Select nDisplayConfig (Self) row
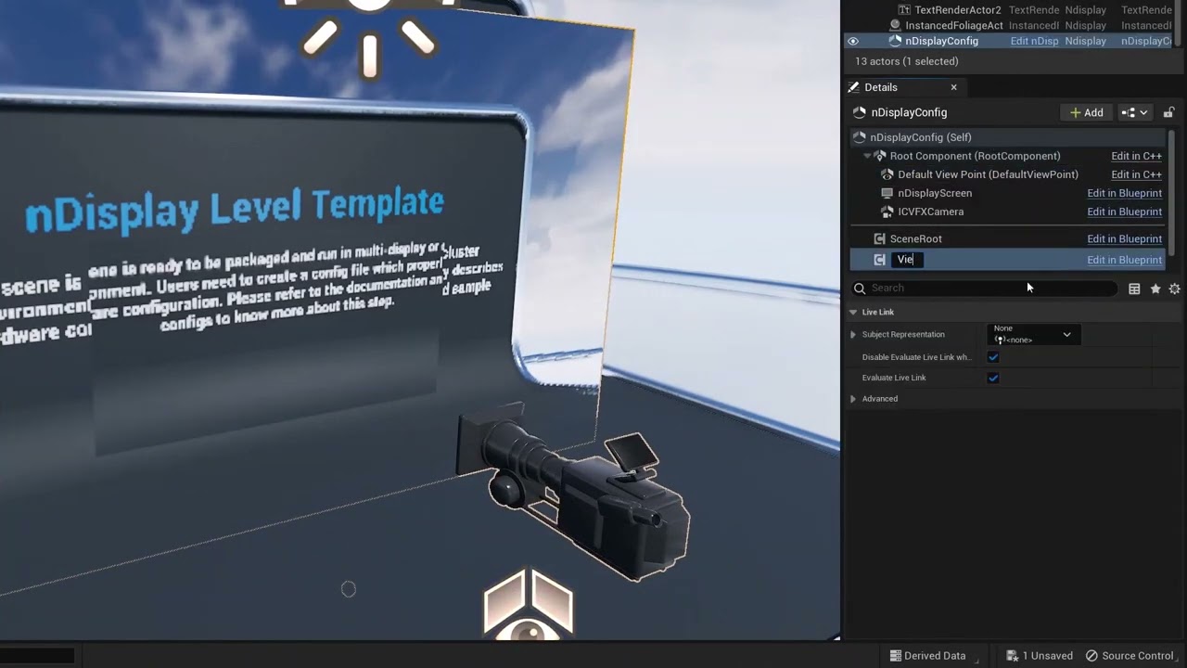Screen dimensions: 1187x668 (x=1007, y=137)
